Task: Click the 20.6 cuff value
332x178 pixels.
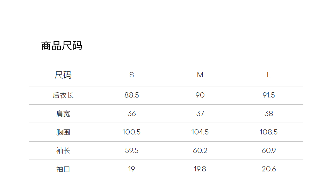Action: click(x=268, y=169)
